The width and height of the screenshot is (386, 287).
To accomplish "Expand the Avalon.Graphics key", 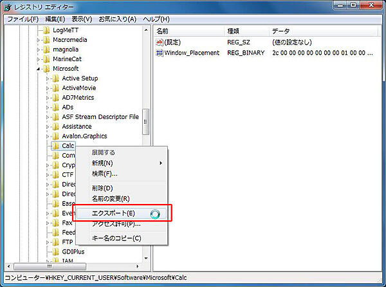I will coord(48,136).
